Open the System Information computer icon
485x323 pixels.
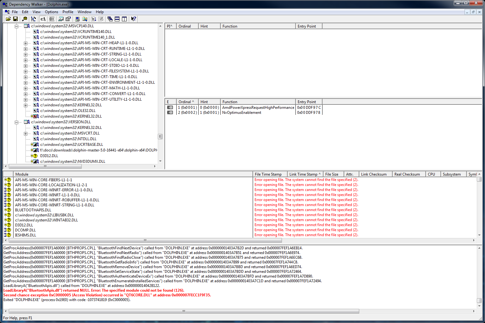tap(77, 19)
